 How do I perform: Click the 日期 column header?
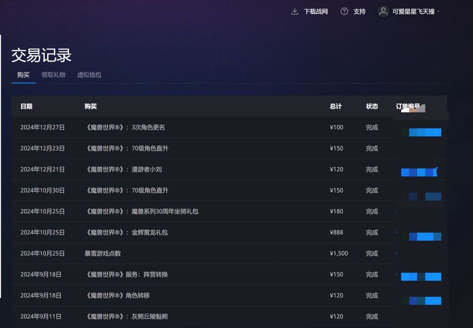coord(26,106)
